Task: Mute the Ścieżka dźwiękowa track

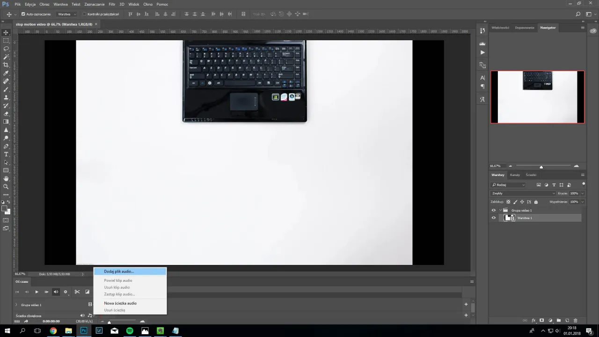Action: click(82, 315)
